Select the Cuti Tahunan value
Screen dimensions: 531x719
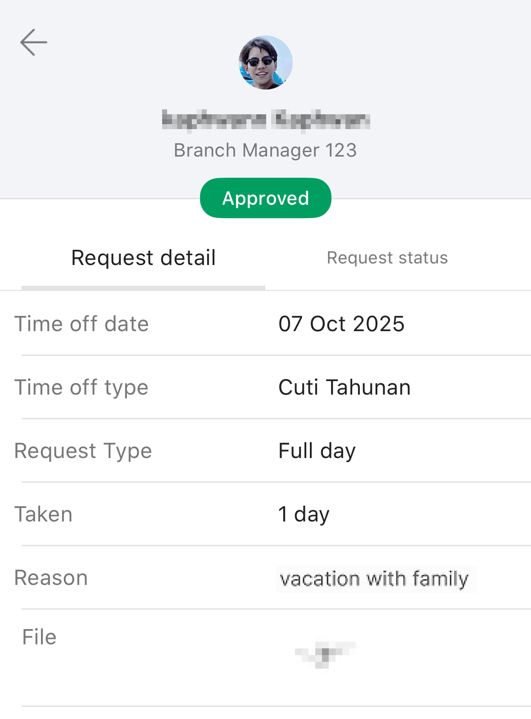coord(345,387)
